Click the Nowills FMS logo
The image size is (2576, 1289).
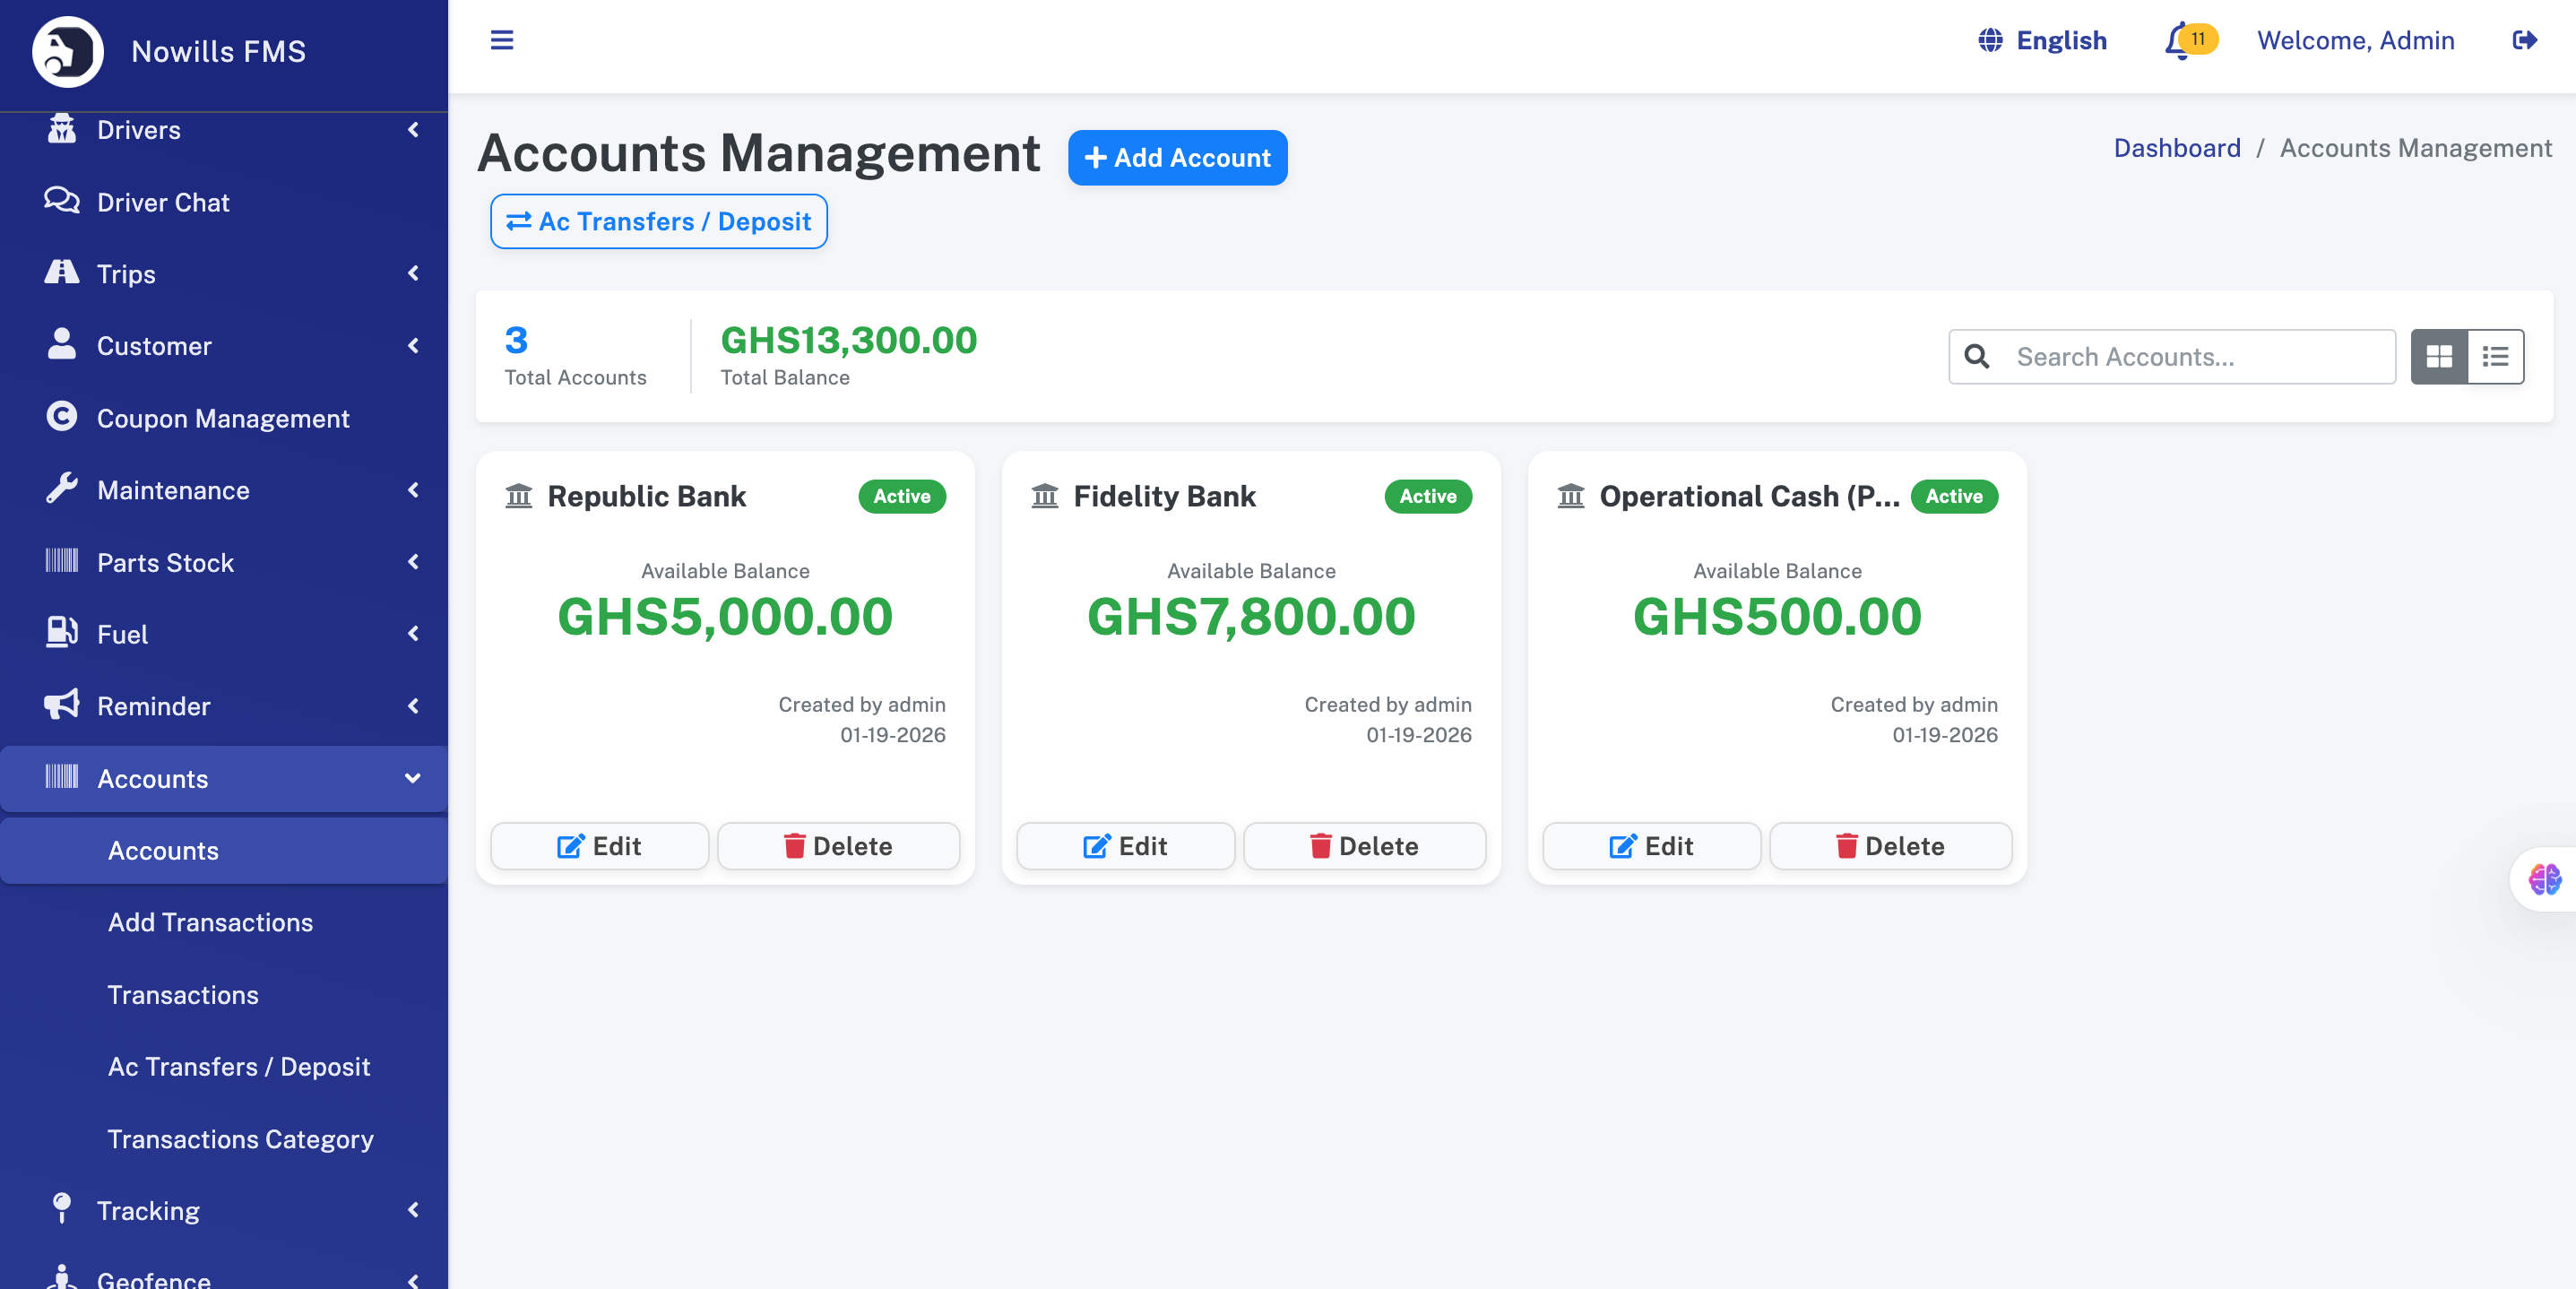[x=68, y=52]
